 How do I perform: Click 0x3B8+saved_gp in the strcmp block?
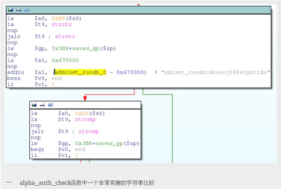click(x=99, y=143)
